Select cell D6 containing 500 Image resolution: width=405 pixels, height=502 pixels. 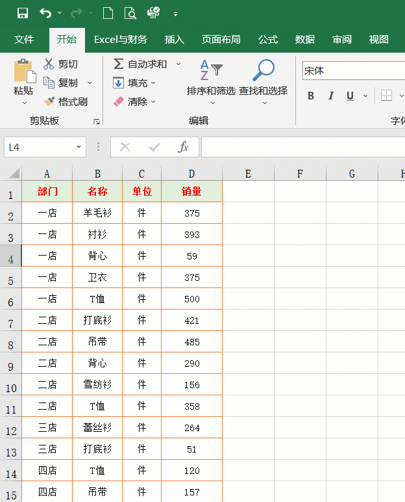click(x=191, y=299)
